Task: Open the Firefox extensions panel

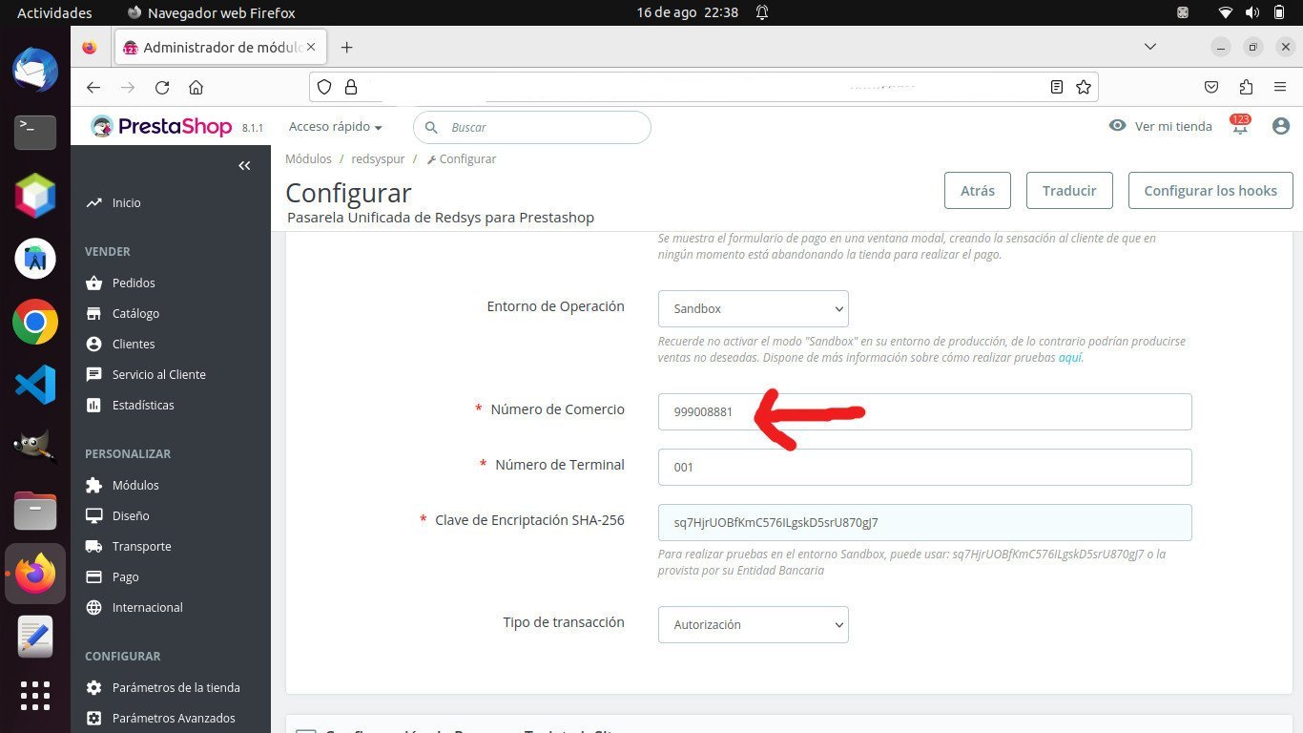Action: [1246, 87]
